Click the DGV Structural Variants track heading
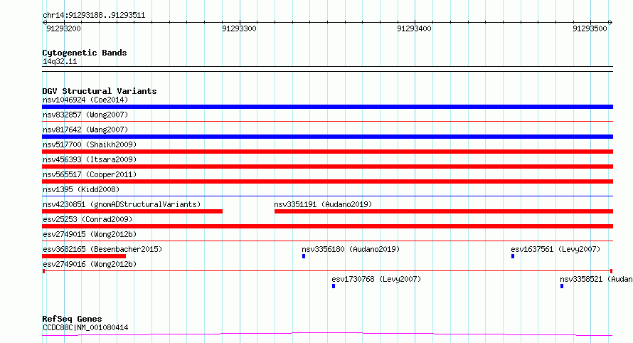The height and width of the screenshot is (343, 633). 100,91
